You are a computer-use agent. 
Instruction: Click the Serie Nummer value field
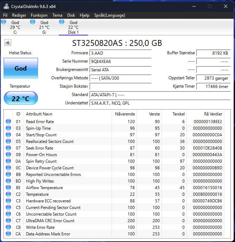coord(121,62)
